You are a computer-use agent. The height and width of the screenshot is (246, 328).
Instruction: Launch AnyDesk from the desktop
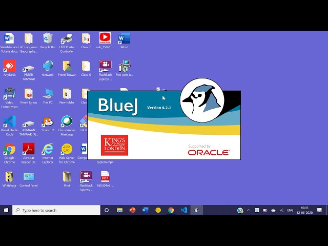[9, 68]
